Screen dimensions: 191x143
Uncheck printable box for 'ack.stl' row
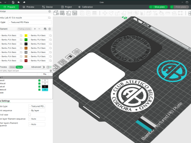39,87
